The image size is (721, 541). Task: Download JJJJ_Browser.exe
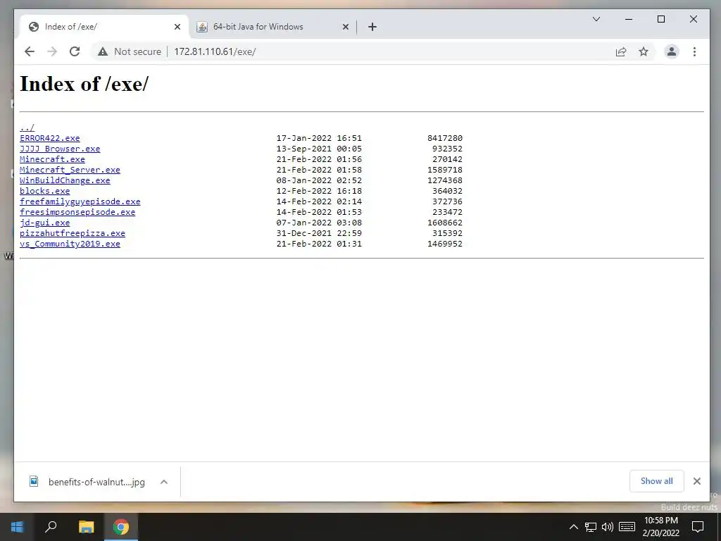click(x=60, y=149)
